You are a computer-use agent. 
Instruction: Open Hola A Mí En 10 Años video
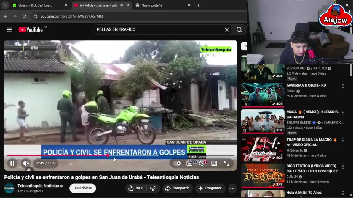pos(304,193)
